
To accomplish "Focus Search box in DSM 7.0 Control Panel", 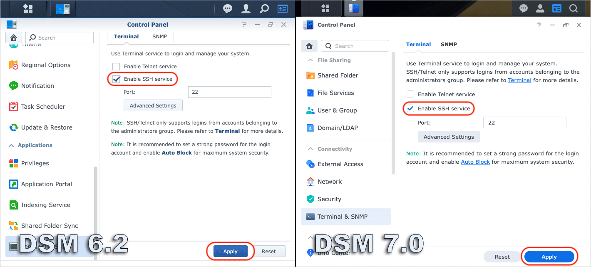I will [x=355, y=46].
